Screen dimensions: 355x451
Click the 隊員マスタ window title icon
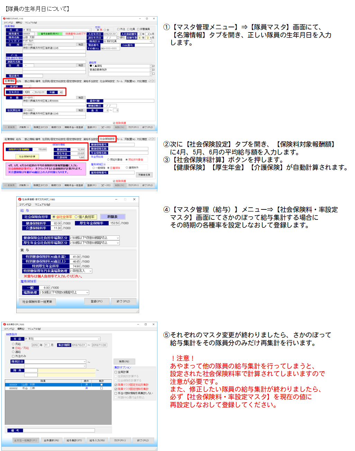coord(4,19)
